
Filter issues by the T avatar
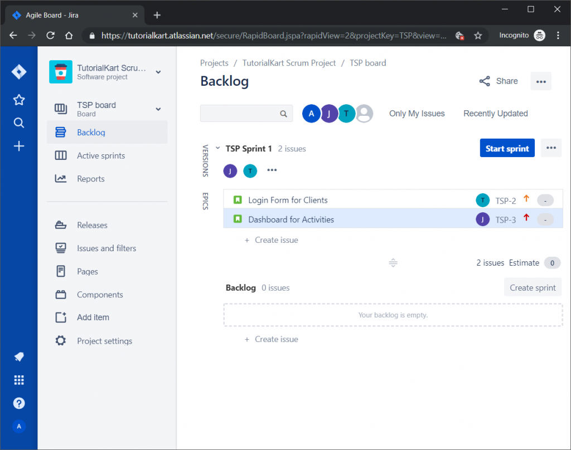coord(346,113)
